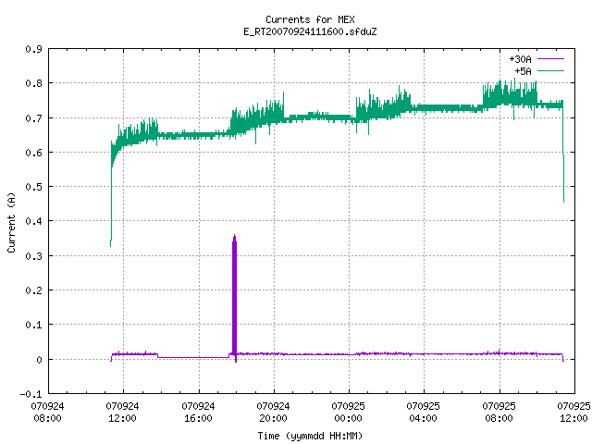Image resolution: width=592 pixels, height=444 pixels.
Task: Click the '070925 04:00' x-axis tick label
Action: (x=424, y=413)
